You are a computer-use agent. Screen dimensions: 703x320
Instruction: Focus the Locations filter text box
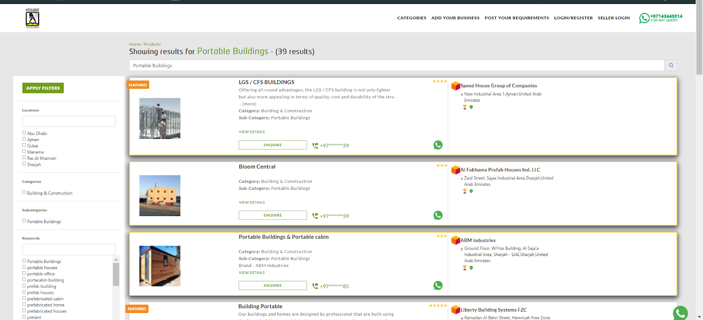69,121
